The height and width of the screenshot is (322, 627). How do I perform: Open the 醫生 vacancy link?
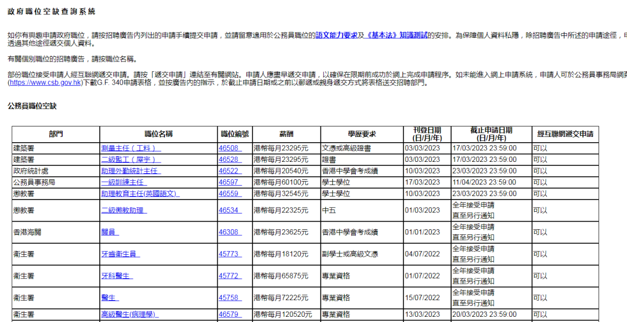(109, 298)
